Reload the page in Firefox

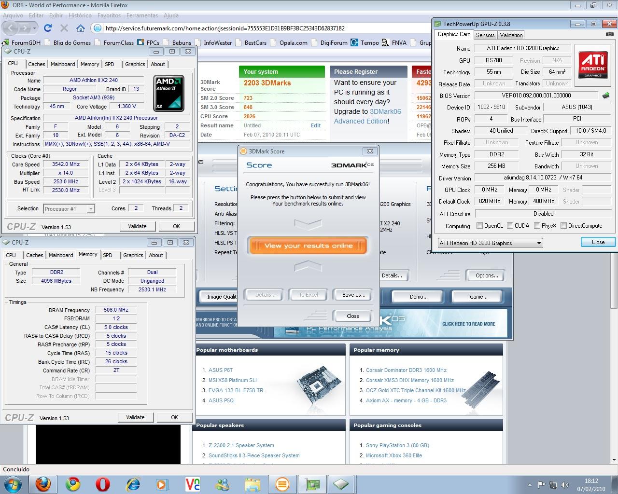[47, 28]
